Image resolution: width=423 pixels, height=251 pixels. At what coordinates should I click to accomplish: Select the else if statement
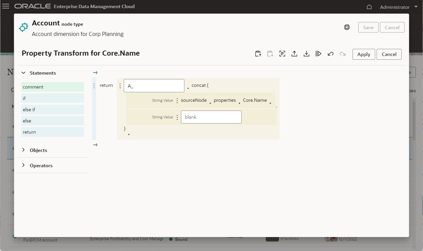53,110
